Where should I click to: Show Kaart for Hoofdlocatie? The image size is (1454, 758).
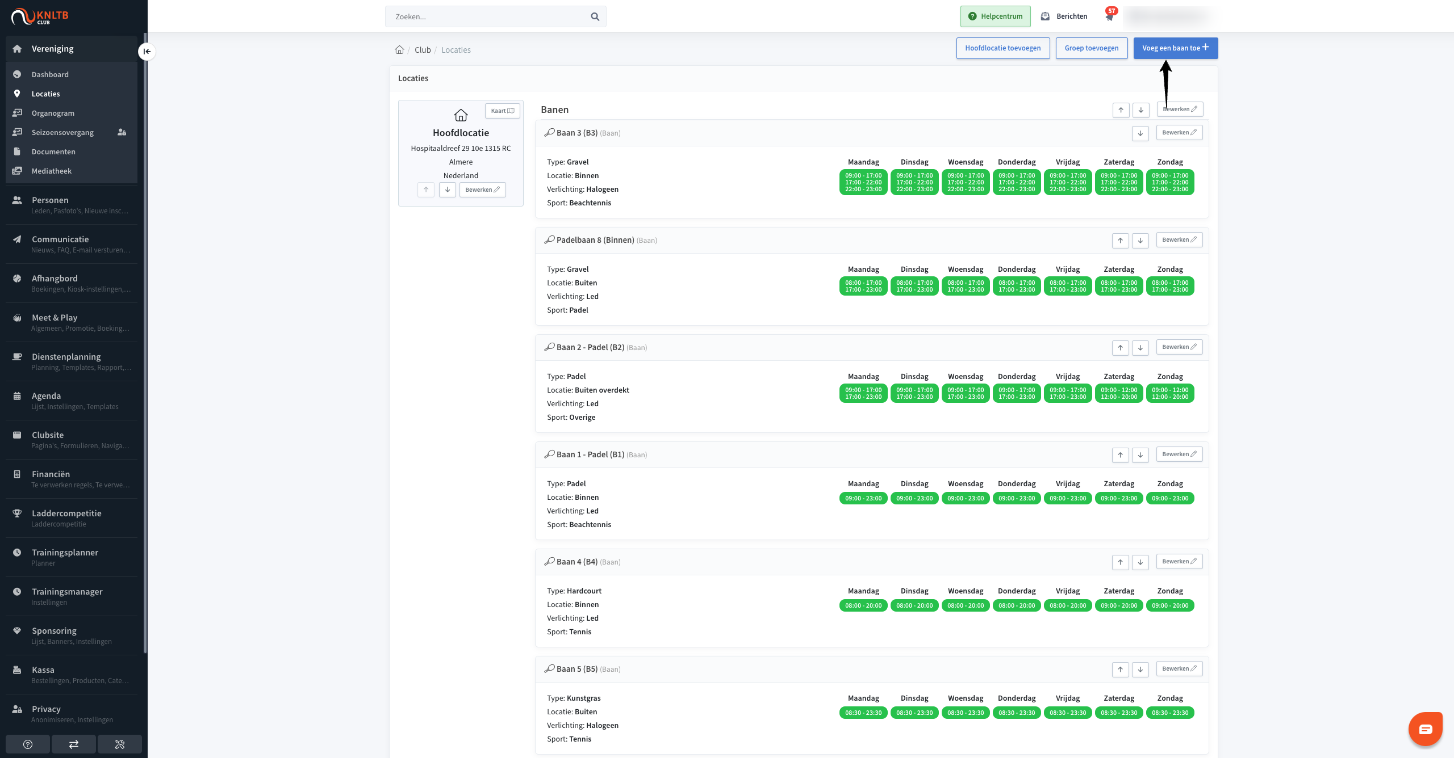pos(503,111)
